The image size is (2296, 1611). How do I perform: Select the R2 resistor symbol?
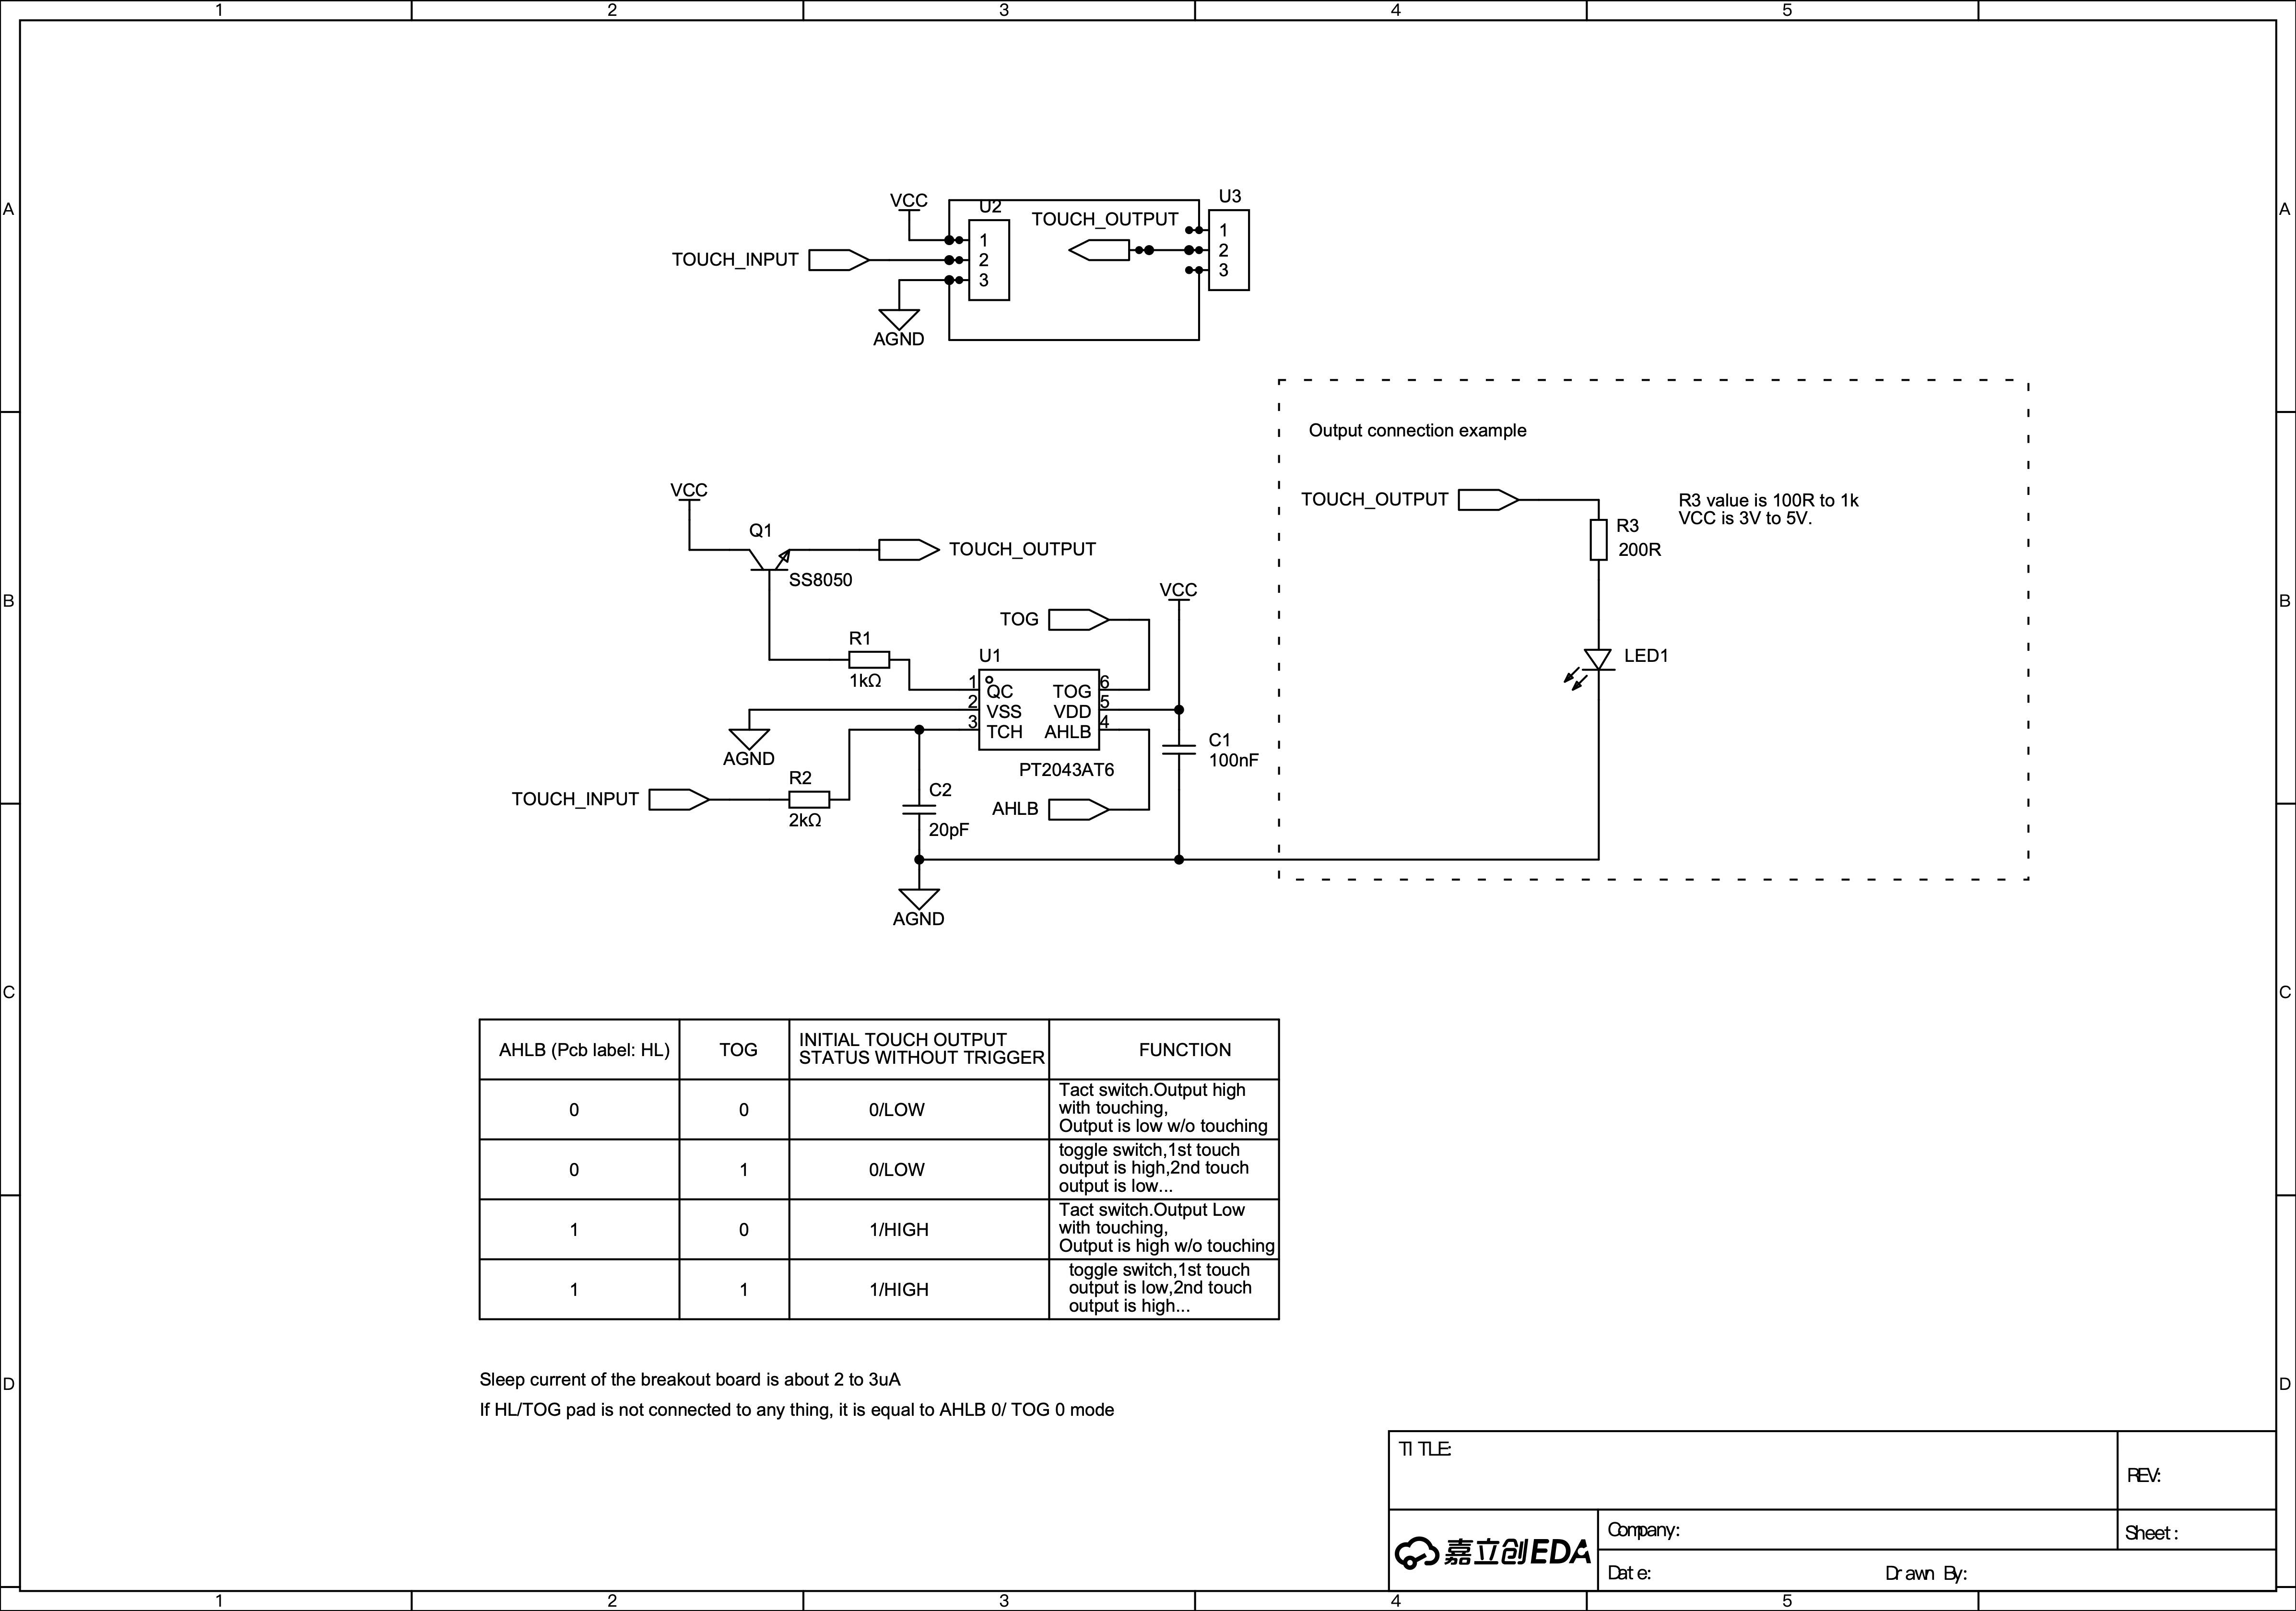click(809, 799)
